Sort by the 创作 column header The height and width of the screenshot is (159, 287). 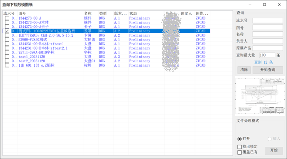(x=202, y=14)
